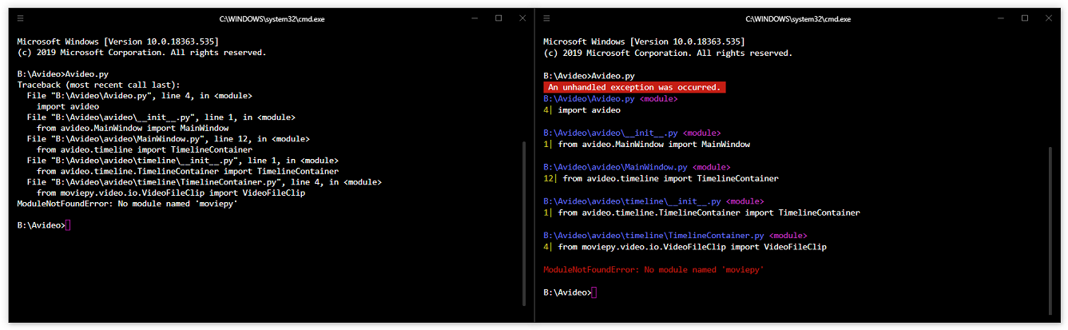Click 'B:\Avideo\avideo\__init__.py <module>' path on right

pyautogui.click(x=632, y=133)
